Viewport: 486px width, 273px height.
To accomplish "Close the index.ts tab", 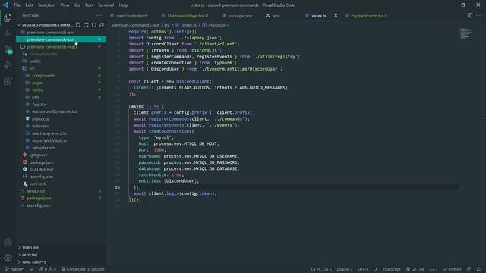I will pyautogui.click(x=336, y=15).
